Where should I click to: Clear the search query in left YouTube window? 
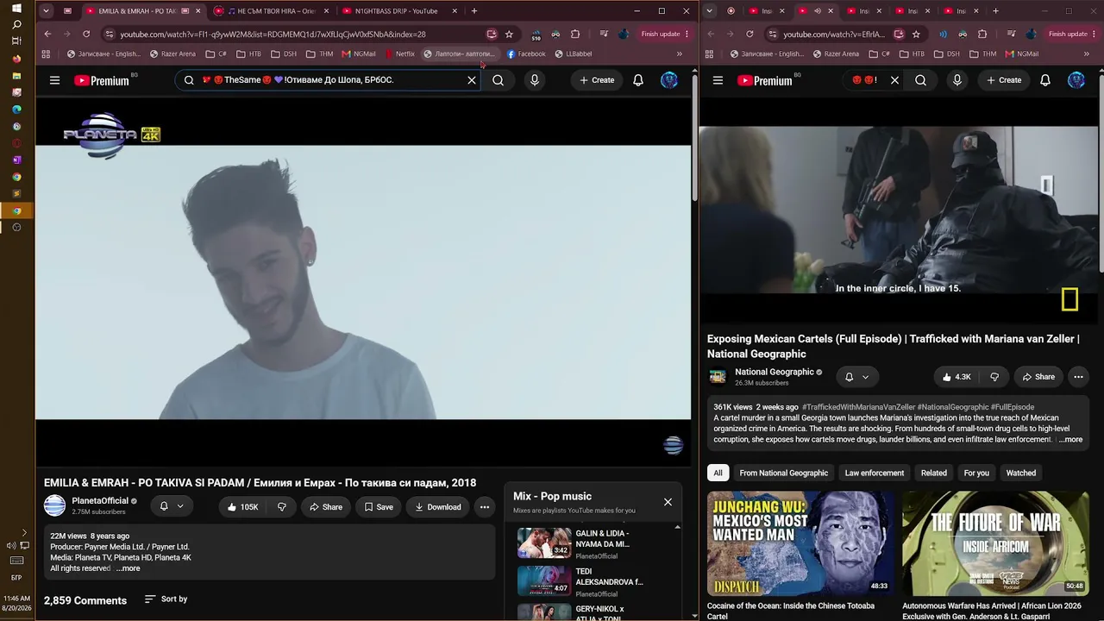(x=472, y=80)
